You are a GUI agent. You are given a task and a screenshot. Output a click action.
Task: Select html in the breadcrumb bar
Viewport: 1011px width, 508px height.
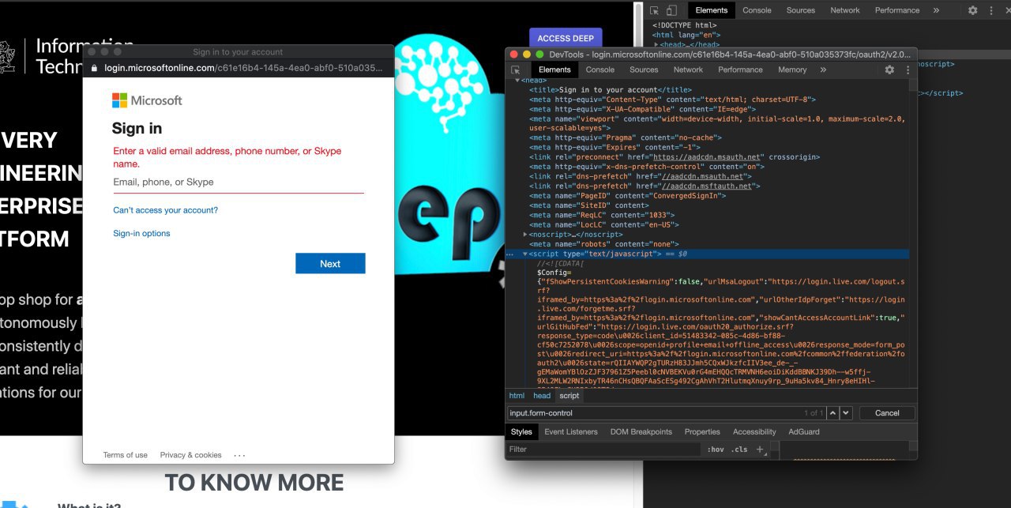click(517, 396)
